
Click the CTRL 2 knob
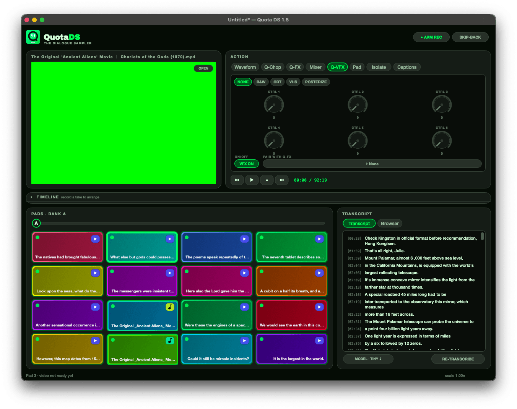click(x=358, y=104)
